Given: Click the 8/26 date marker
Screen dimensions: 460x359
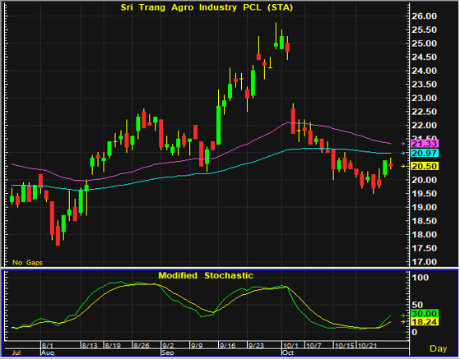Looking at the screenshot, I should (142, 346).
